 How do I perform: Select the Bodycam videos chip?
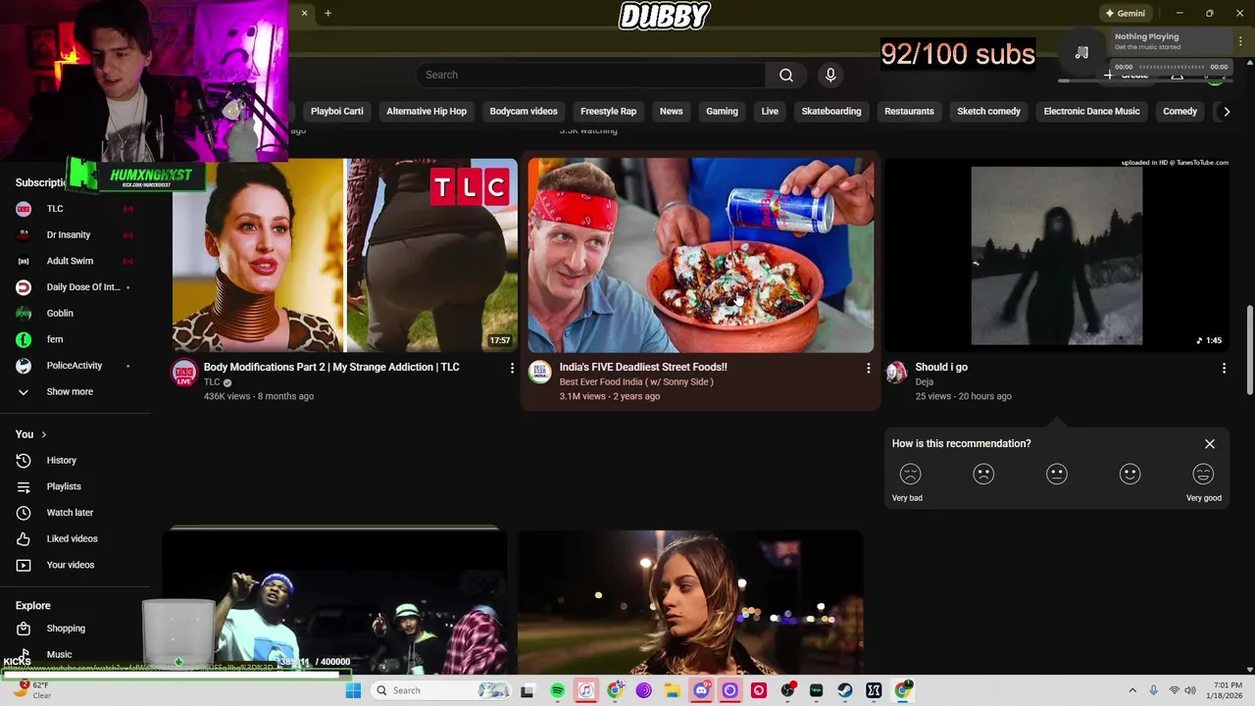[524, 111]
